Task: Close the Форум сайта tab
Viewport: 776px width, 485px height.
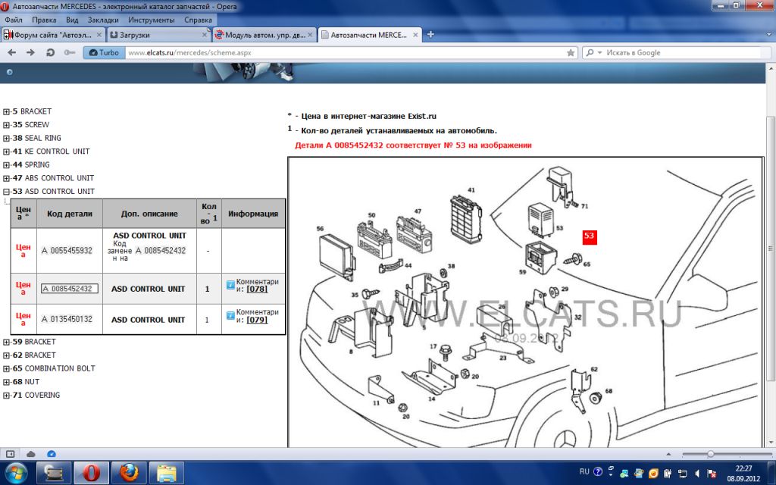Action: coord(99,35)
